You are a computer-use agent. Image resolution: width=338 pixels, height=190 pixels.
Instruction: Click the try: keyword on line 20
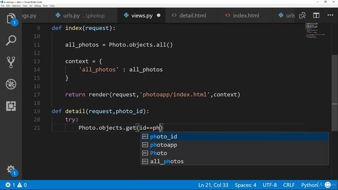pyautogui.click(x=72, y=120)
